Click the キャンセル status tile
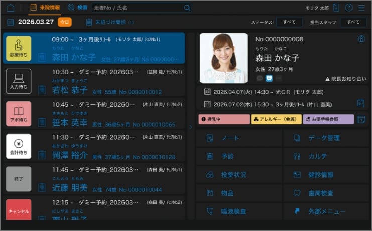Screen dimensions: 372x231 coord(19,209)
